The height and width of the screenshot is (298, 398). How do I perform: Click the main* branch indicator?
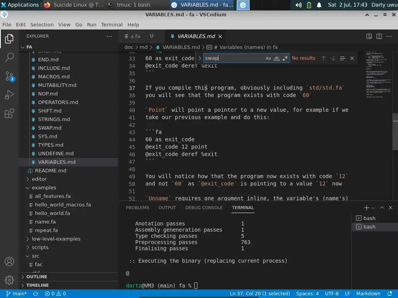[x=16, y=294]
